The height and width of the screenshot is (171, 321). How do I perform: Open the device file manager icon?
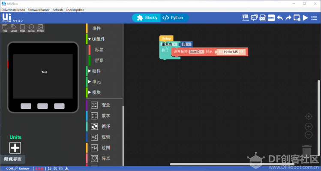(297, 18)
